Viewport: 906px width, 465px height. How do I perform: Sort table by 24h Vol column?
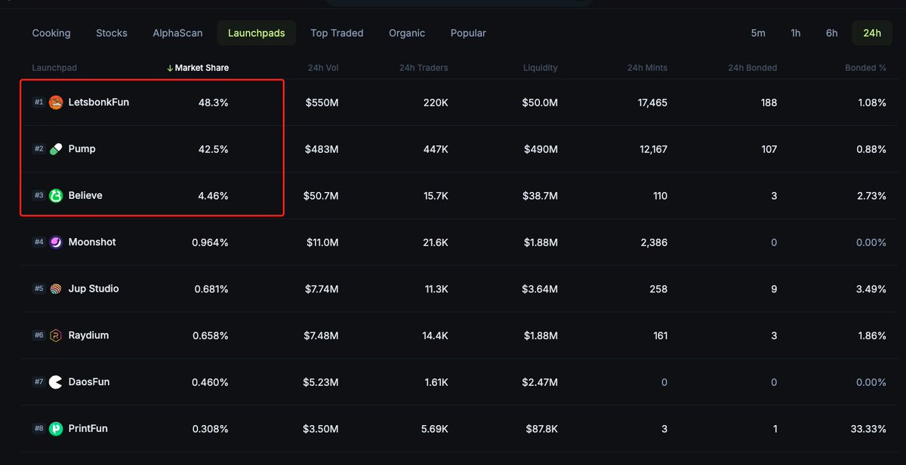(x=322, y=68)
